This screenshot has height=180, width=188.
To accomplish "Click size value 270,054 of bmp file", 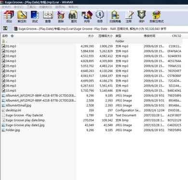I will (89, 120).
